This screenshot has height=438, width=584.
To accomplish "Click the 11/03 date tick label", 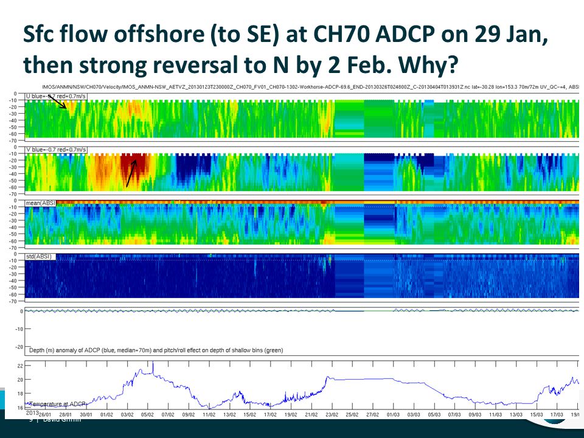I will point(495,414).
